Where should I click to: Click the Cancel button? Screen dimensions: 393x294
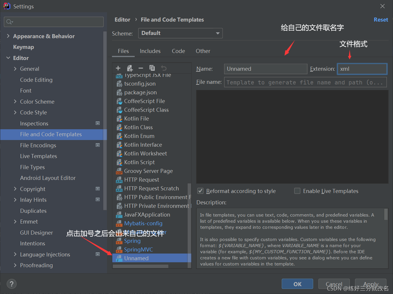(x=334, y=284)
